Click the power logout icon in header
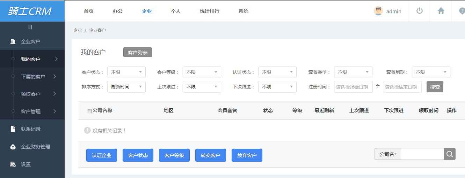 420,11
